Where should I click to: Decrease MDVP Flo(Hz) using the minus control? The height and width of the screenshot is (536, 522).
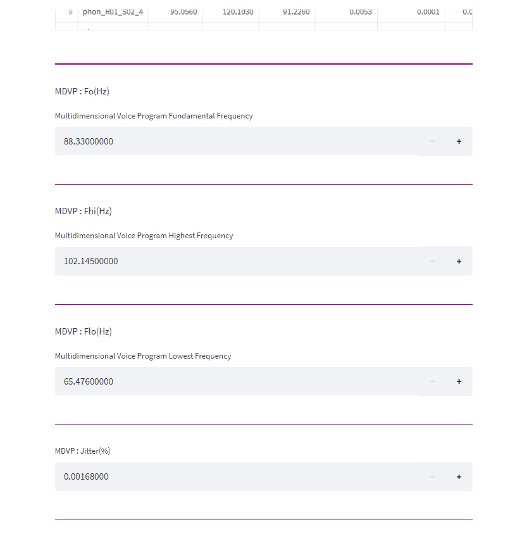[432, 381]
